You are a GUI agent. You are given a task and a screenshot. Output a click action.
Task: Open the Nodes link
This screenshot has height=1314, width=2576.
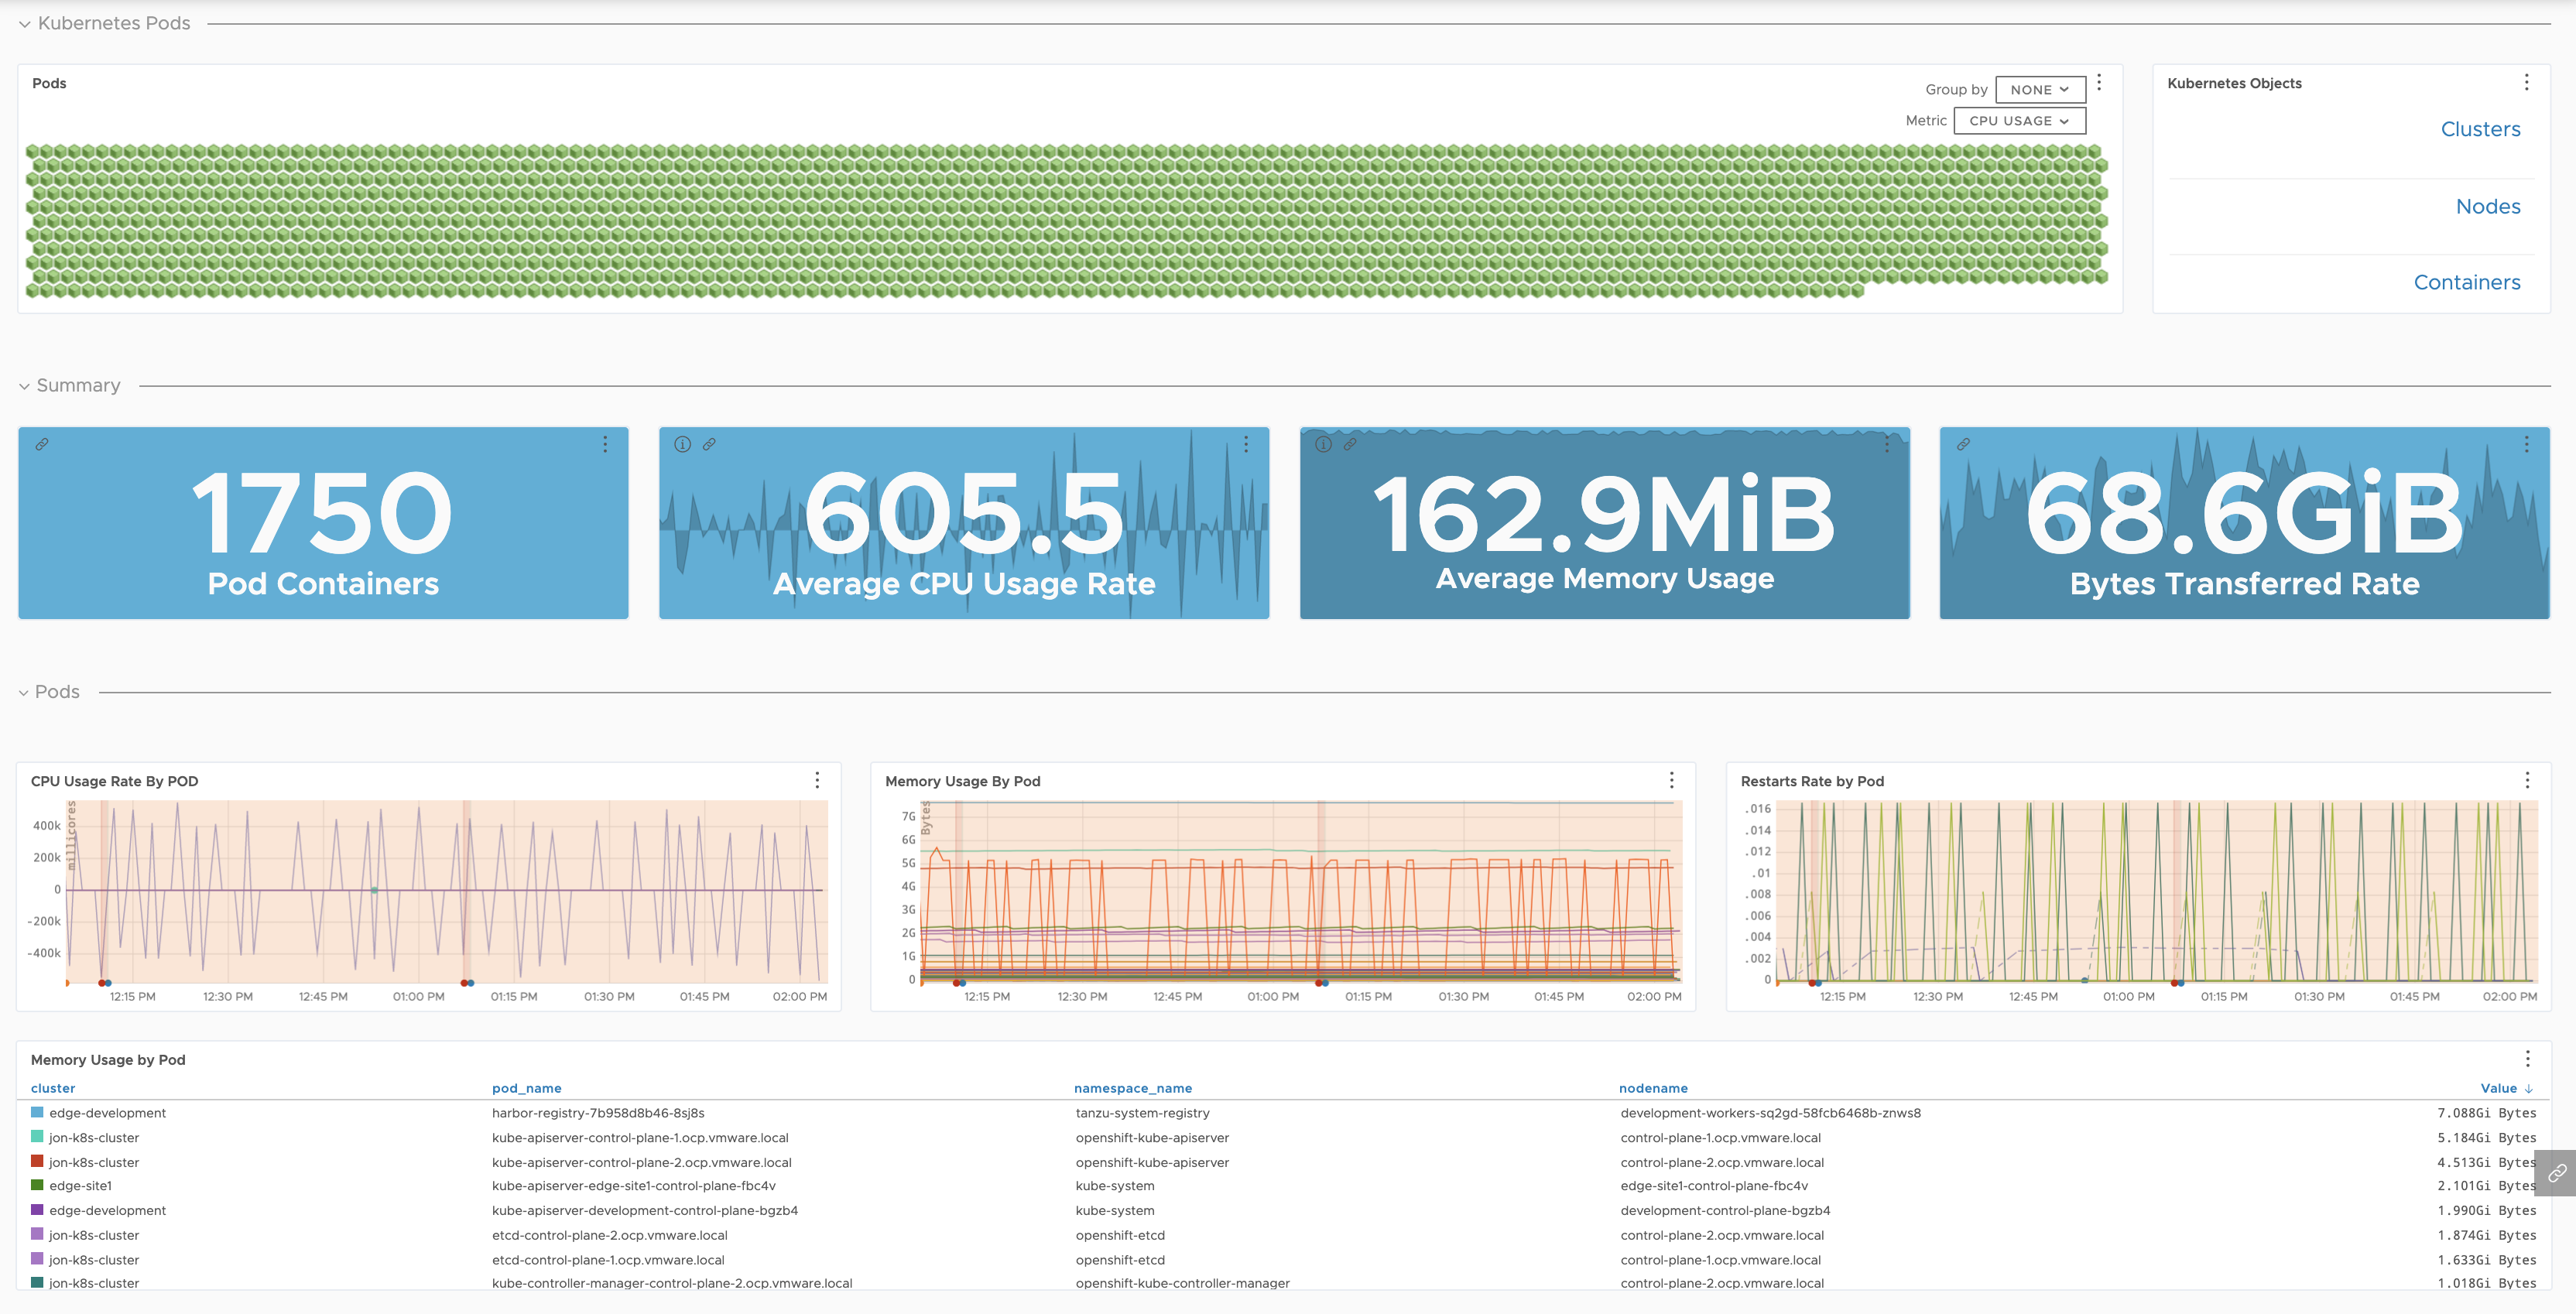click(x=2488, y=207)
